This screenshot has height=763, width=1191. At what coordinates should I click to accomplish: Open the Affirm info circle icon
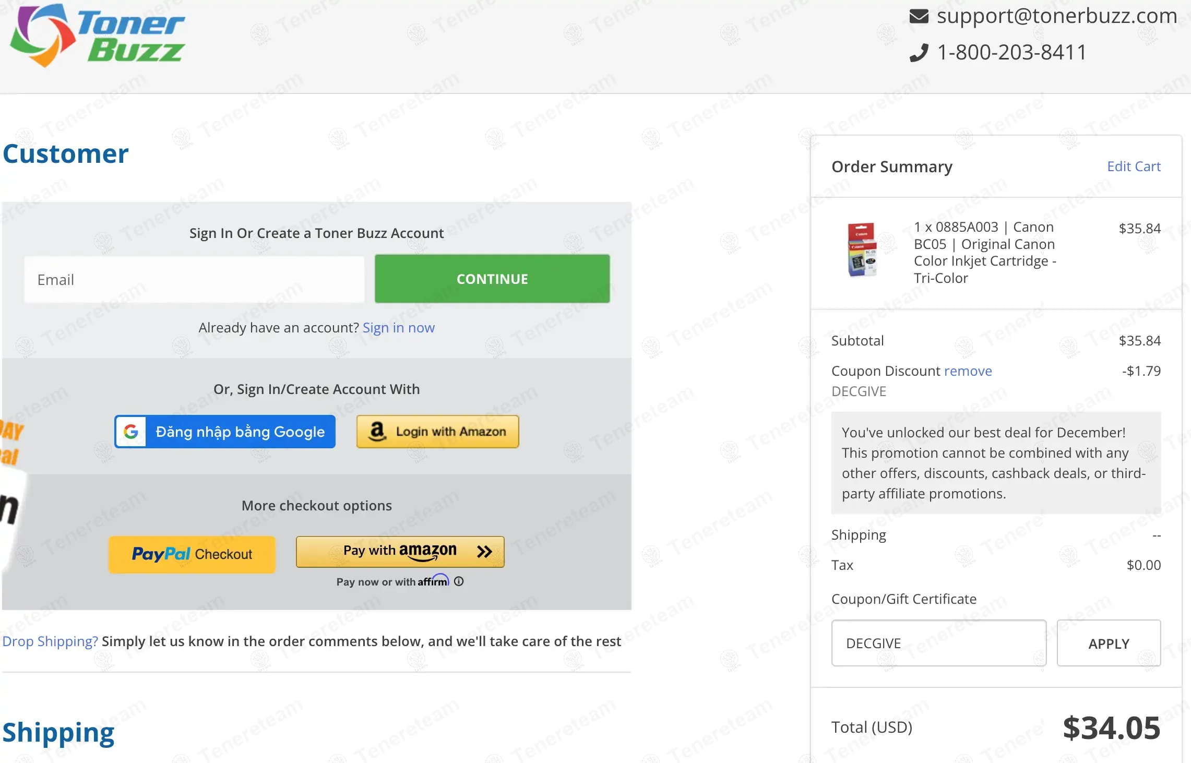tap(459, 581)
